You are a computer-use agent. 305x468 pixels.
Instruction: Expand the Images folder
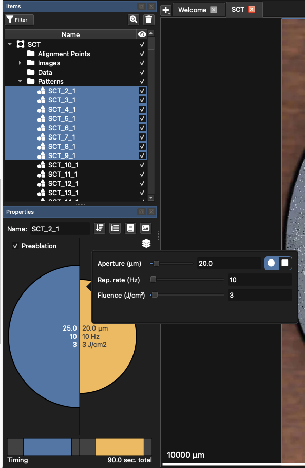pos(20,63)
